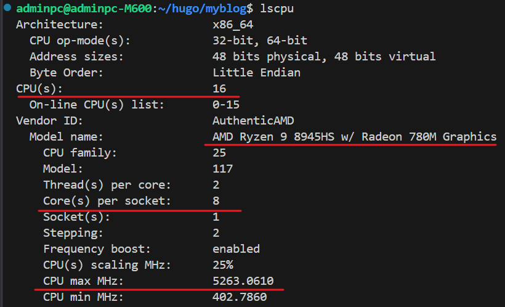
Task: Select the 25% scaling value
Action: click(222, 265)
